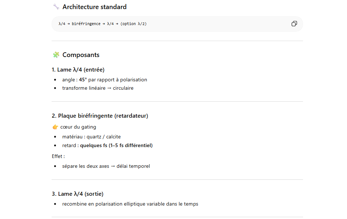Click (option λ/2) in the code block
The height and width of the screenshot is (219, 347).
pyautogui.click(x=133, y=24)
